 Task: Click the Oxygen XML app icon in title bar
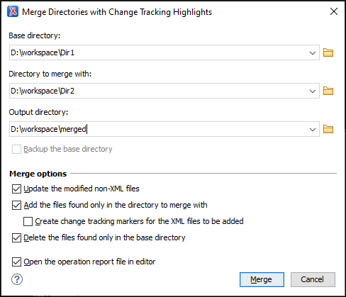point(13,11)
